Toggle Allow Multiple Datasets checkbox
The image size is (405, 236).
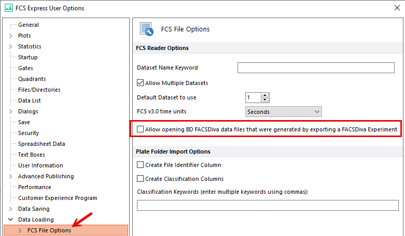click(x=141, y=83)
